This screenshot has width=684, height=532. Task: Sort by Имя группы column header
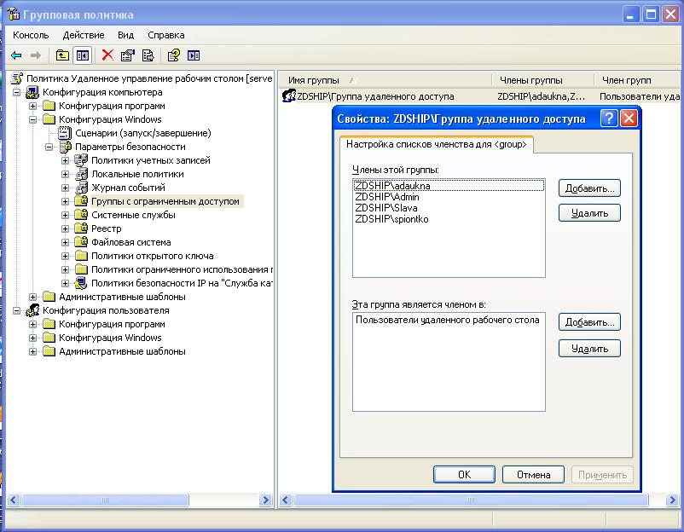click(x=385, y=80)
